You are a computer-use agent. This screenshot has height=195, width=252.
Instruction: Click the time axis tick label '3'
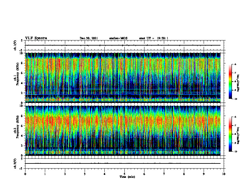point(85,174)
